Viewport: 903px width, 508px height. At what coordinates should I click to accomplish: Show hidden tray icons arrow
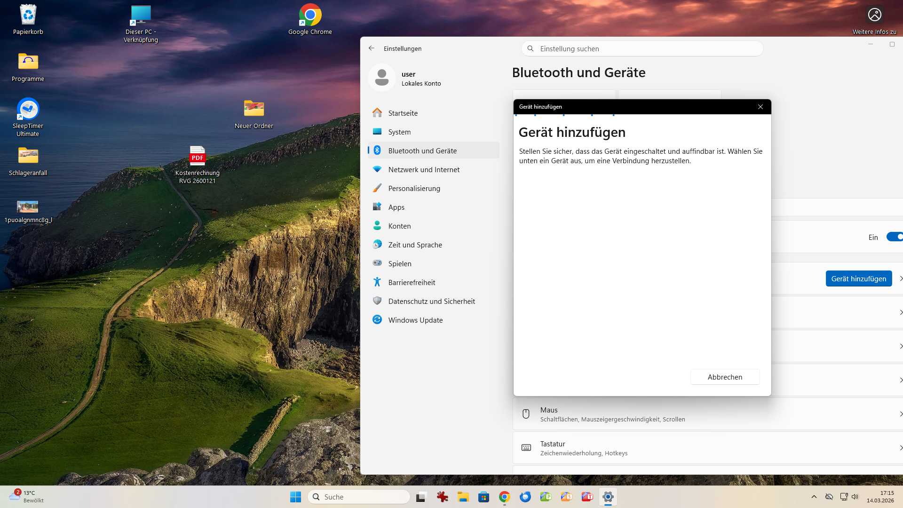(814, 497)
